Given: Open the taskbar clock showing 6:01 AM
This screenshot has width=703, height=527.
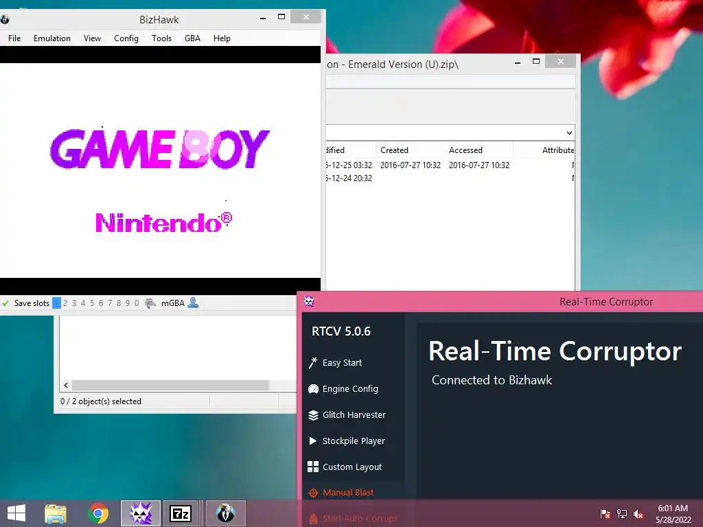Looking at the screenshot, I should coord(673,513).
